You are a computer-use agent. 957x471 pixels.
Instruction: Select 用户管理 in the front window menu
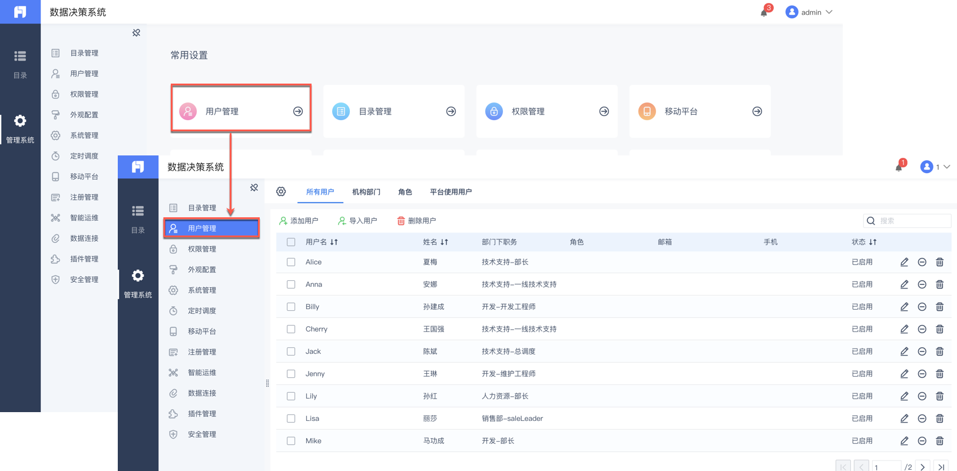pyautogui.click(x=211, y=228)
